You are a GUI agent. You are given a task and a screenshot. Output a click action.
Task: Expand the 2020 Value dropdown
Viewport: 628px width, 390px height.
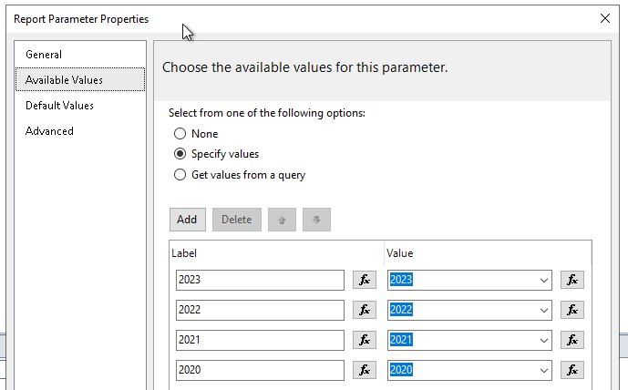click(544, 370)
